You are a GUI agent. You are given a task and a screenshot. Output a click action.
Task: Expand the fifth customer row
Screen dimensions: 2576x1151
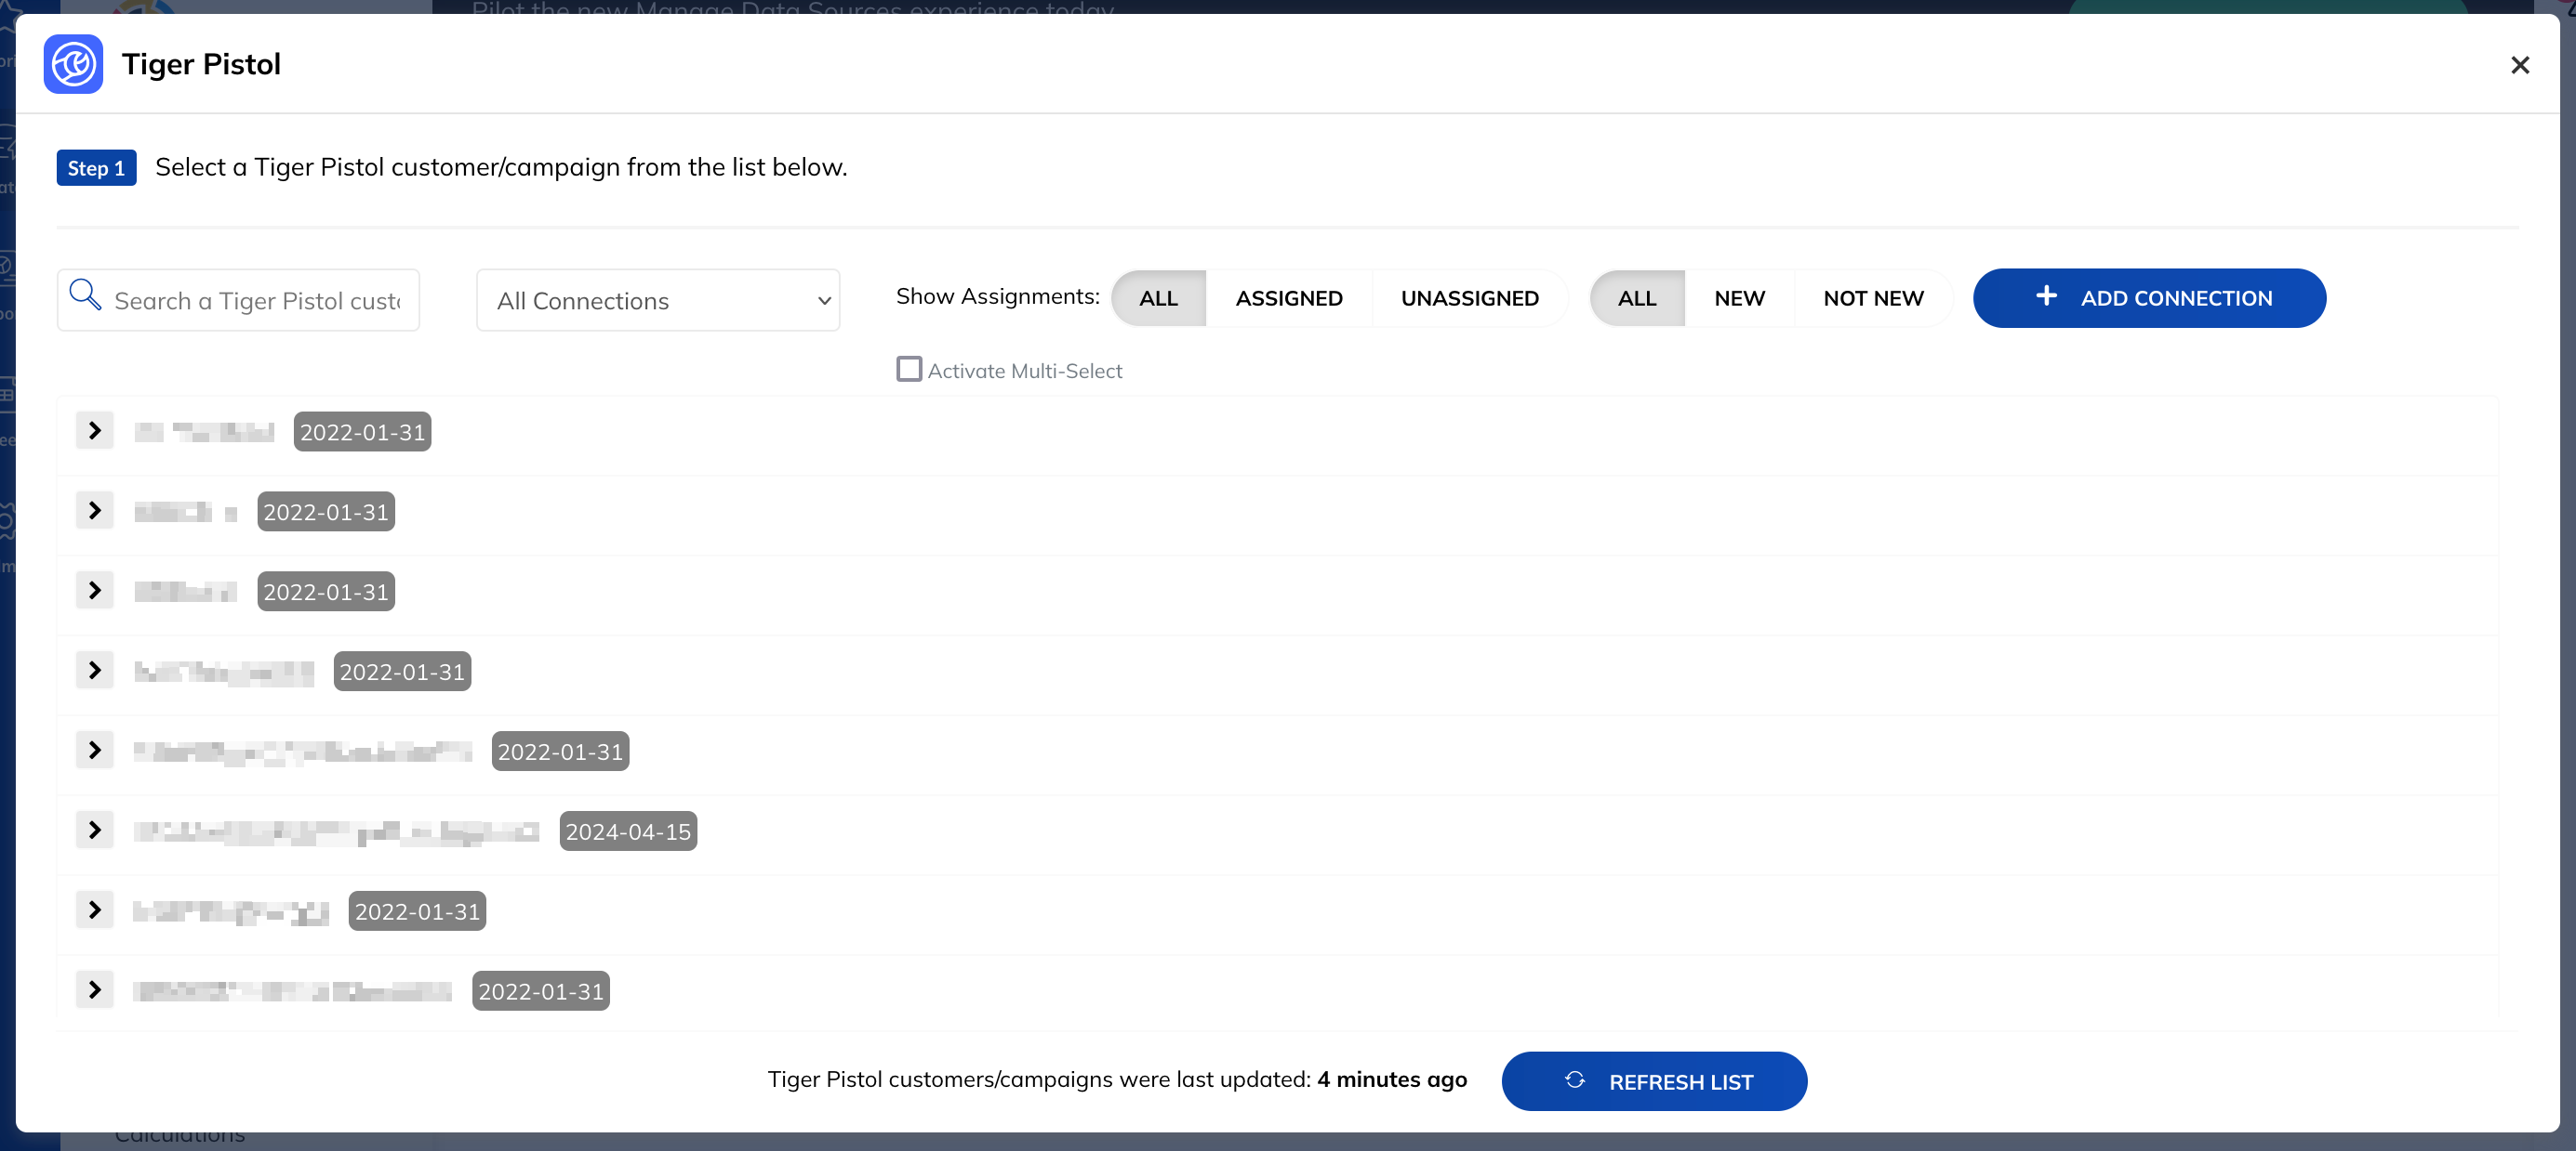pos(94,751)
